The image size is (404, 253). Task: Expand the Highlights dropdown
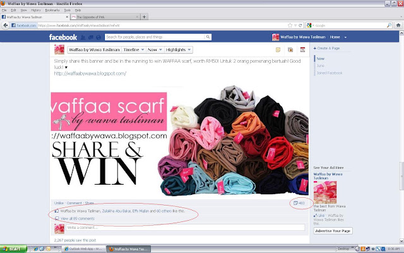pyautogui.click(x=178, y=50)
